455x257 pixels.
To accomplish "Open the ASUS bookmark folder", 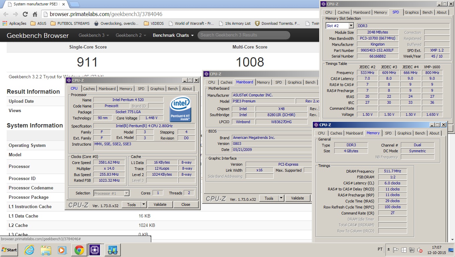I will click(38, 23).
